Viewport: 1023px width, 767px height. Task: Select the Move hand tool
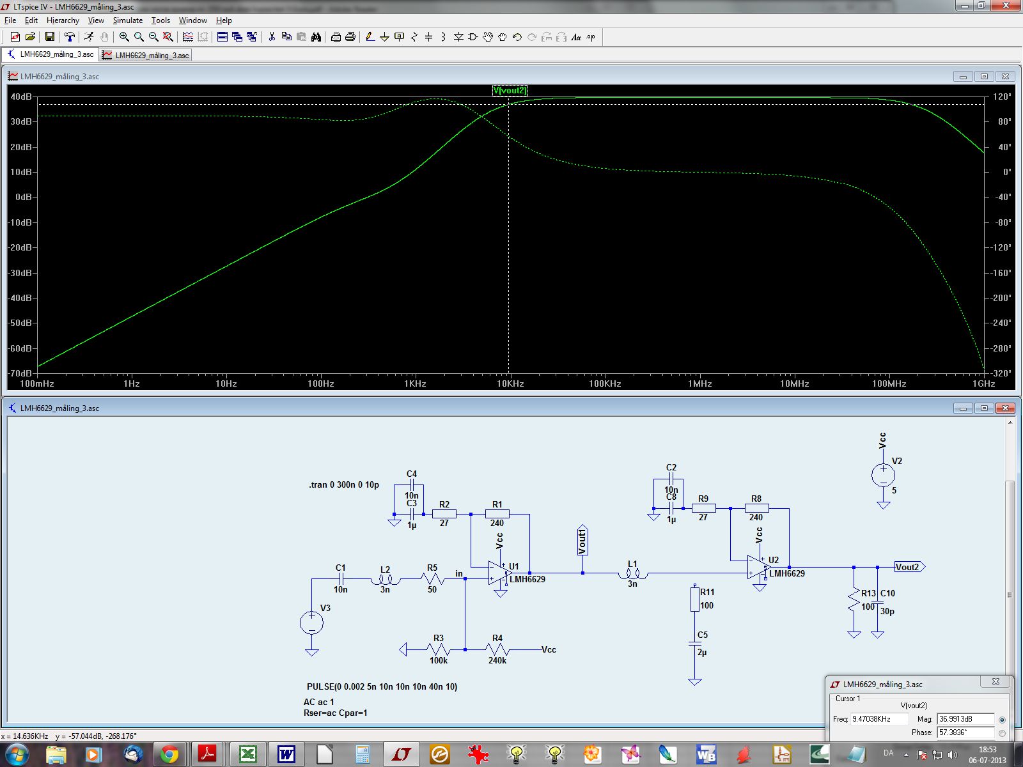[x=488, y=37]
